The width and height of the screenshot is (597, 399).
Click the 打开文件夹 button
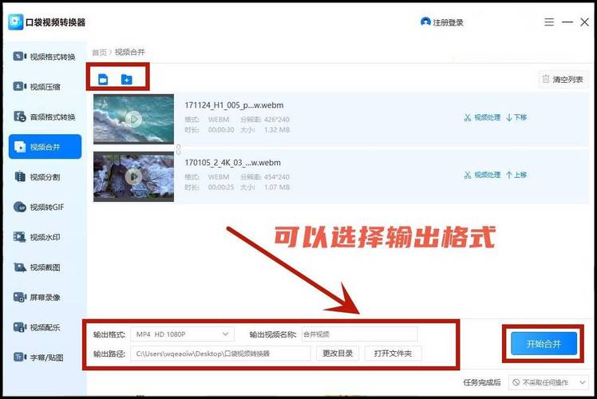coord(393,354)
